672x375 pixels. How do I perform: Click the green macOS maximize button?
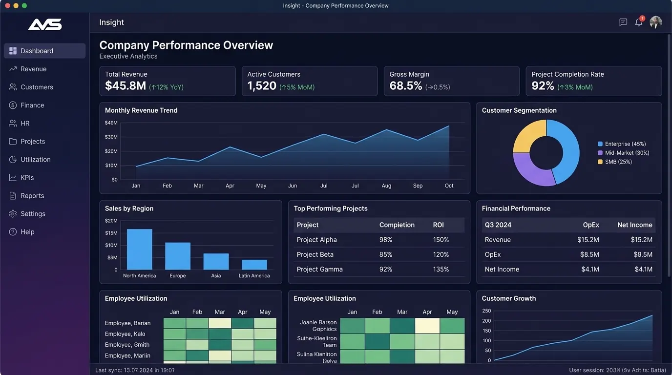tap(24, 5)
